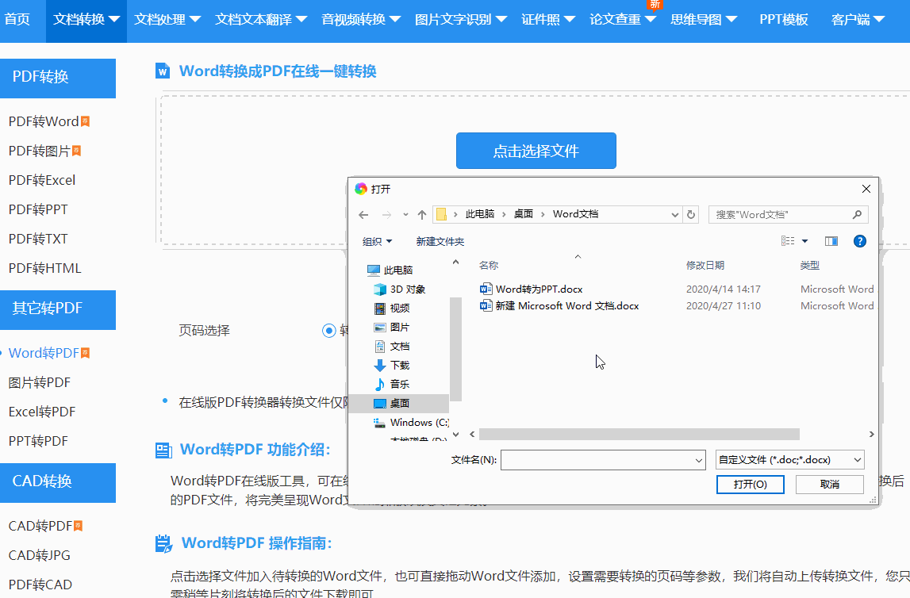The image size is (910, 598).
Task: Open the 图片文字识别 menu
Action: (461, 20)
